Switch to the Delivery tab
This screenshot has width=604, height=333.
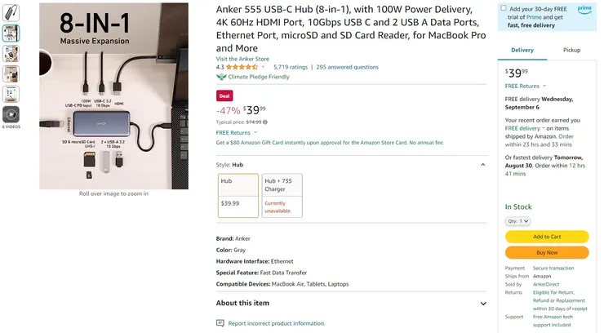tap(522, 50)
